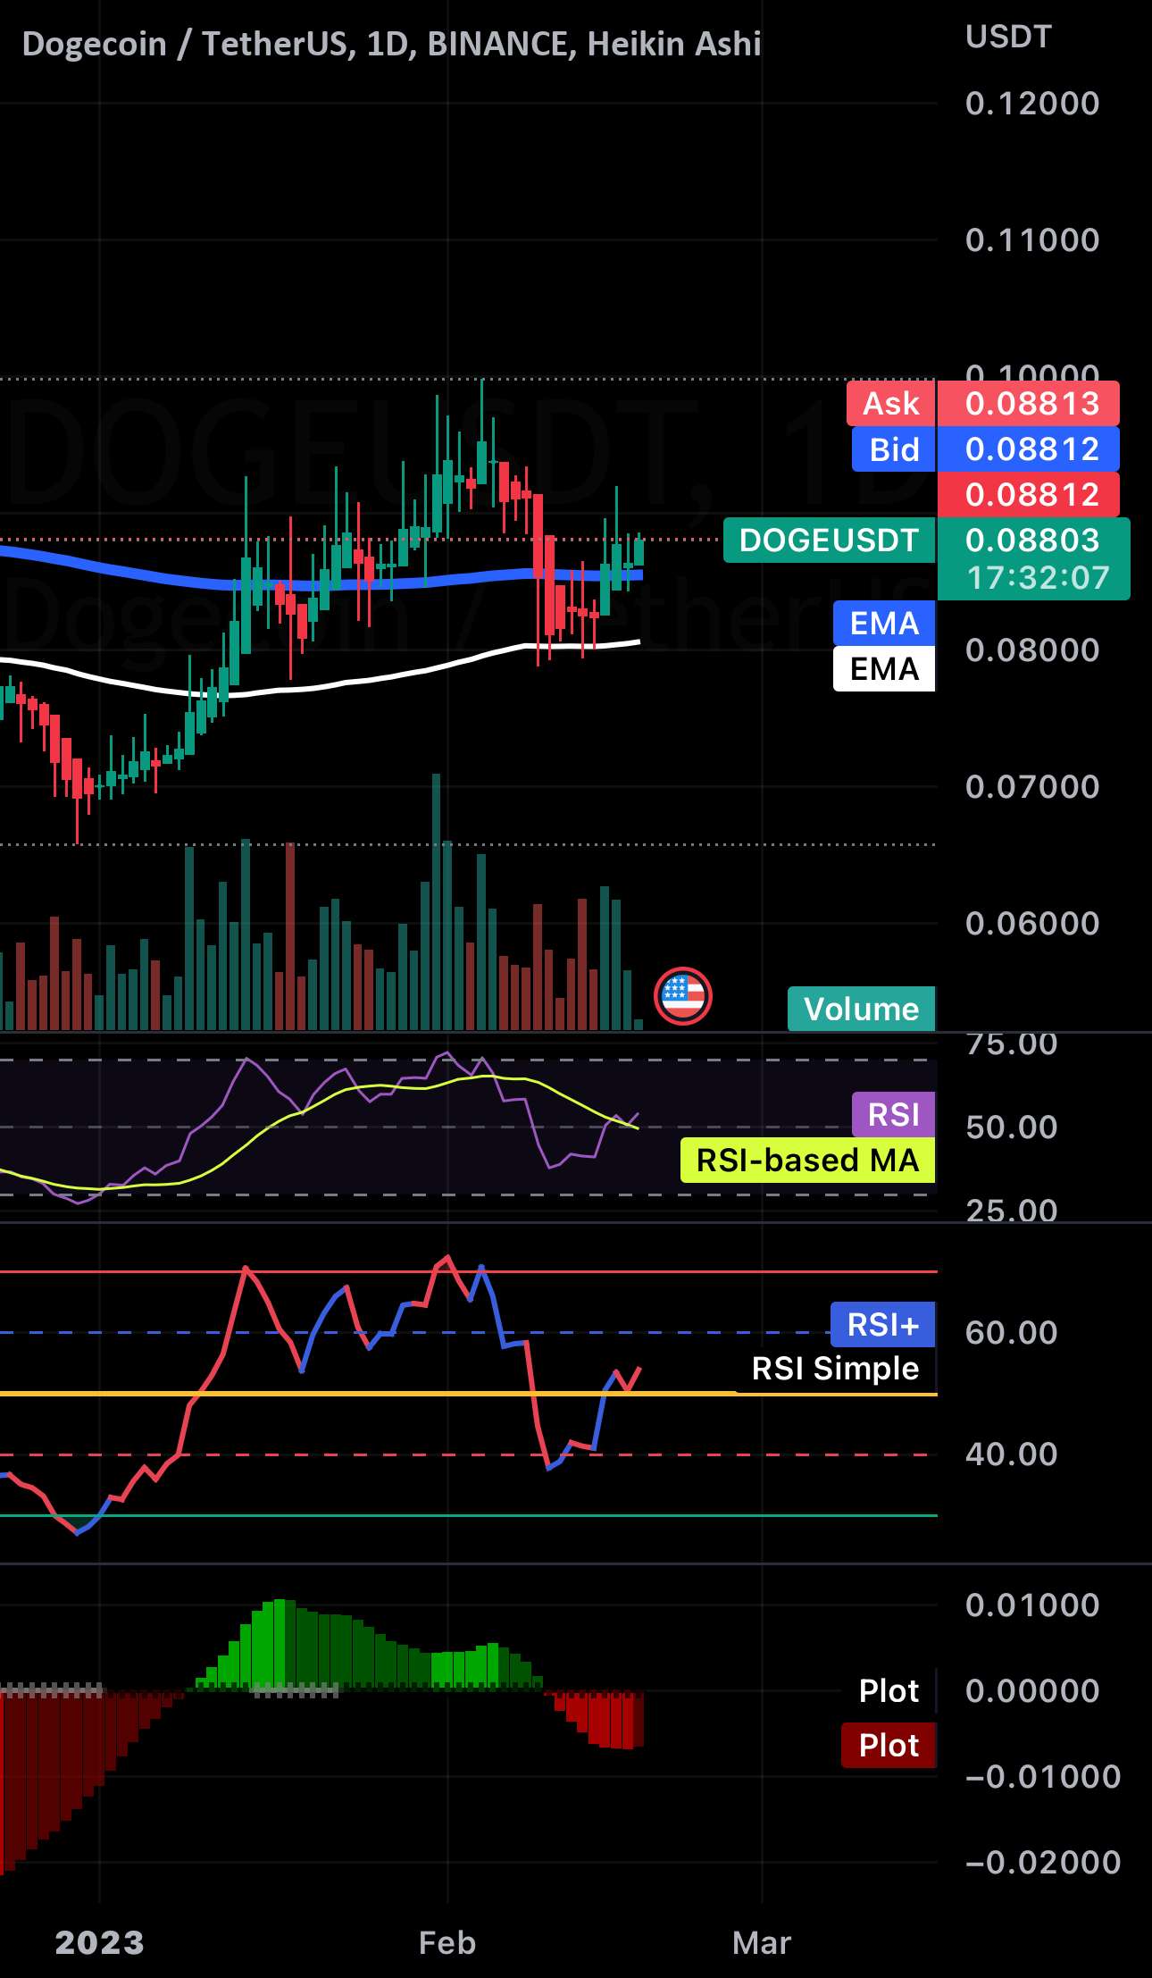Click the 2023 date label on time axis
The height and width of the screenshot is (1978, 1152).
[99, 1943]
